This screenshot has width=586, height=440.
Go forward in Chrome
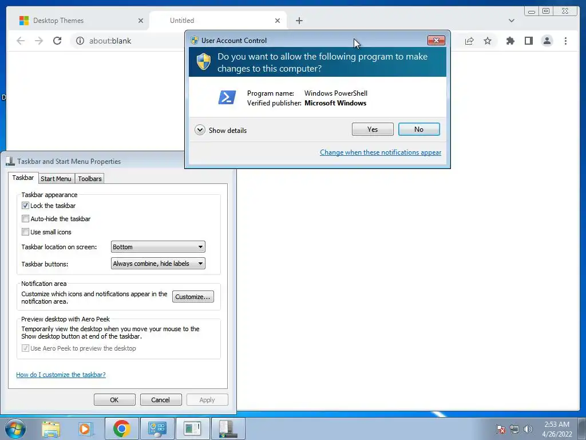39,41
